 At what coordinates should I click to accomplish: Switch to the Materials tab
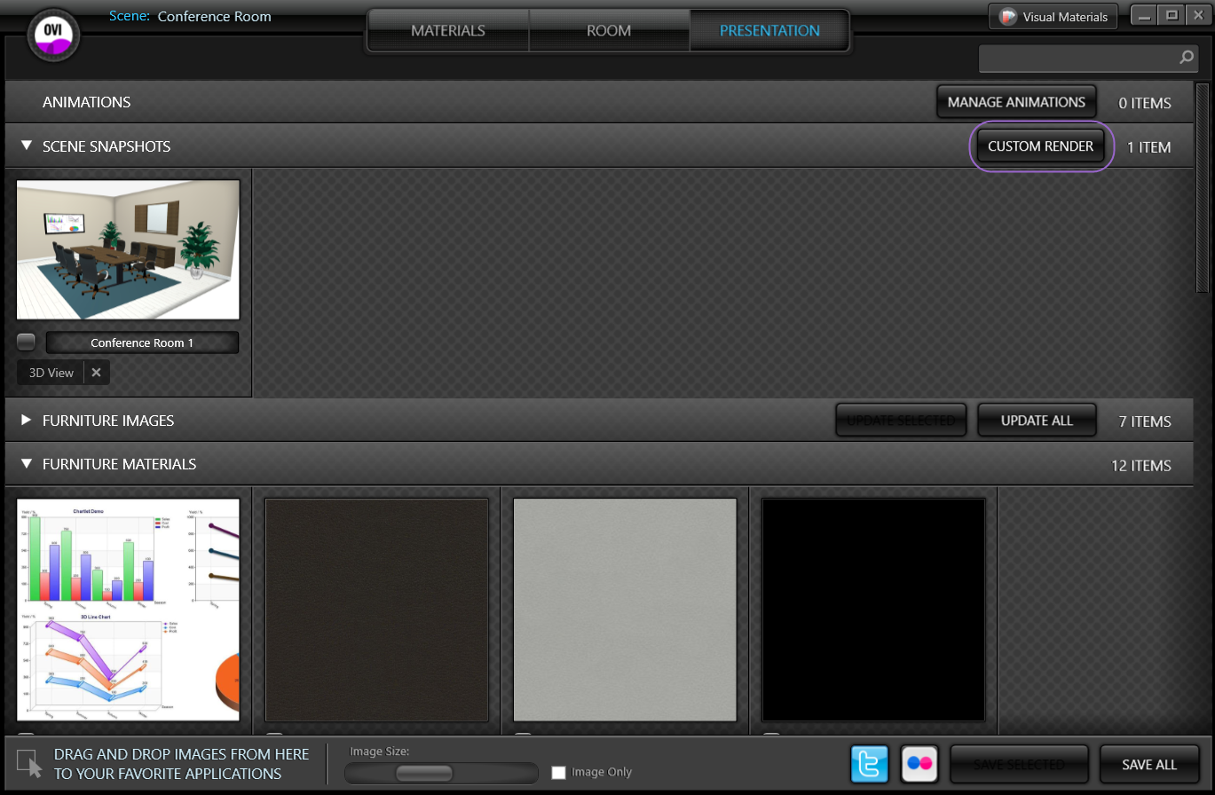point(448,30)
